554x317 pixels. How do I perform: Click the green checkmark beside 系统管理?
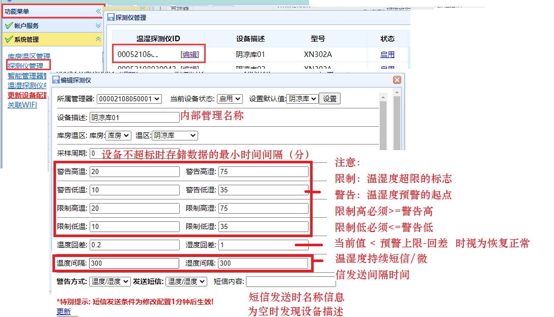point(9,39)
